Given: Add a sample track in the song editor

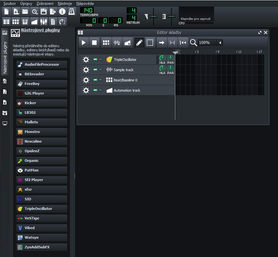Looking at the screenshot, I should (117, 43).
